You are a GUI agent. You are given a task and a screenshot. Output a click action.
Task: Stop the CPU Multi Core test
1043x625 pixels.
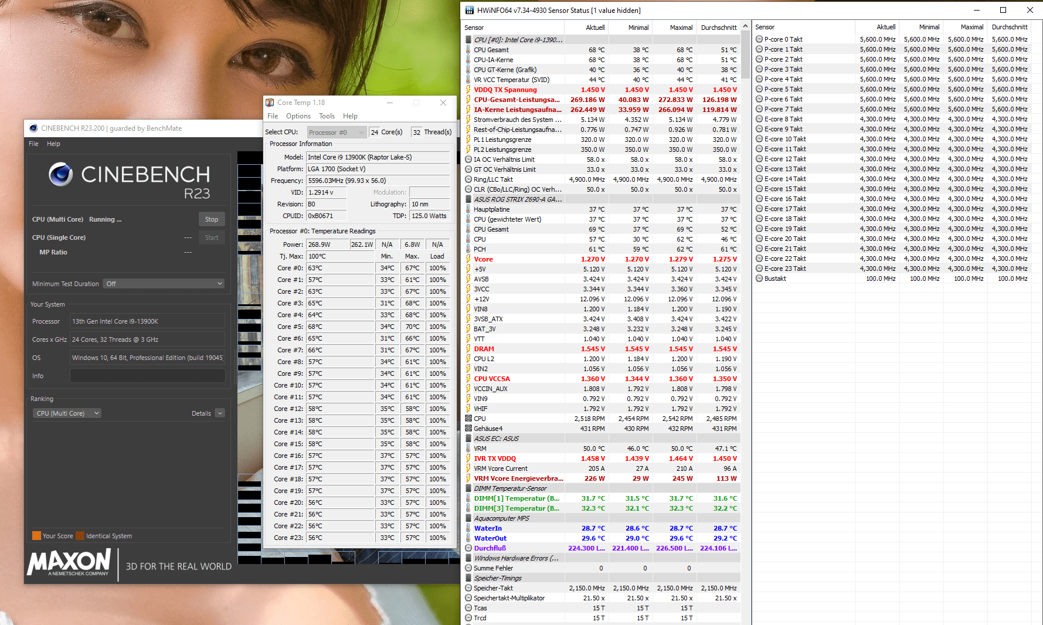click(x=212, y=219)
